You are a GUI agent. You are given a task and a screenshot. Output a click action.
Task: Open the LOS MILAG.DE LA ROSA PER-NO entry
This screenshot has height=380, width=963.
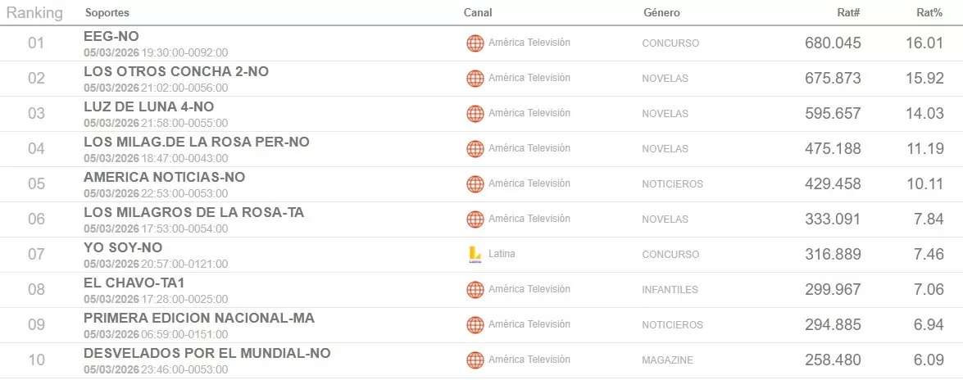click(x=197, y=142)
